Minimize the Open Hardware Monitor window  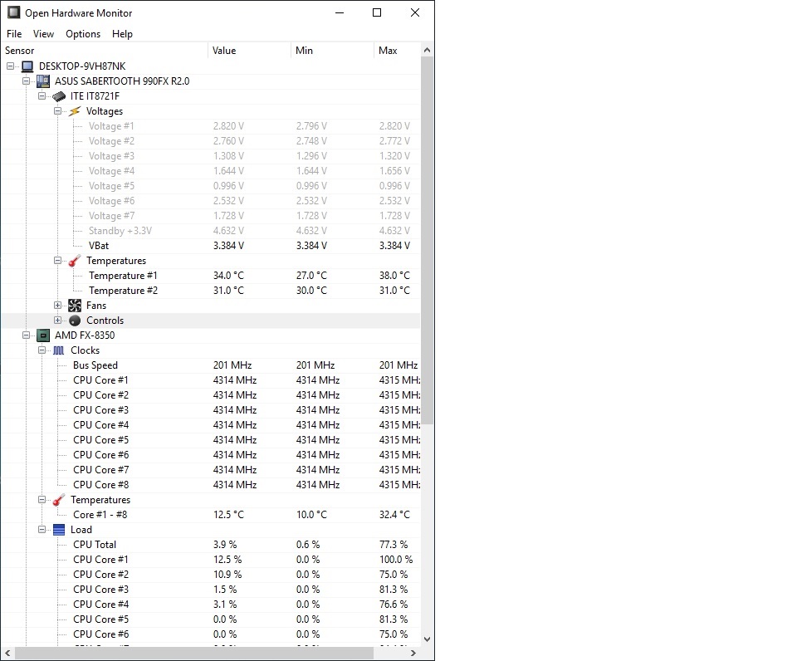pyautogui.click(x=340, y=12)
